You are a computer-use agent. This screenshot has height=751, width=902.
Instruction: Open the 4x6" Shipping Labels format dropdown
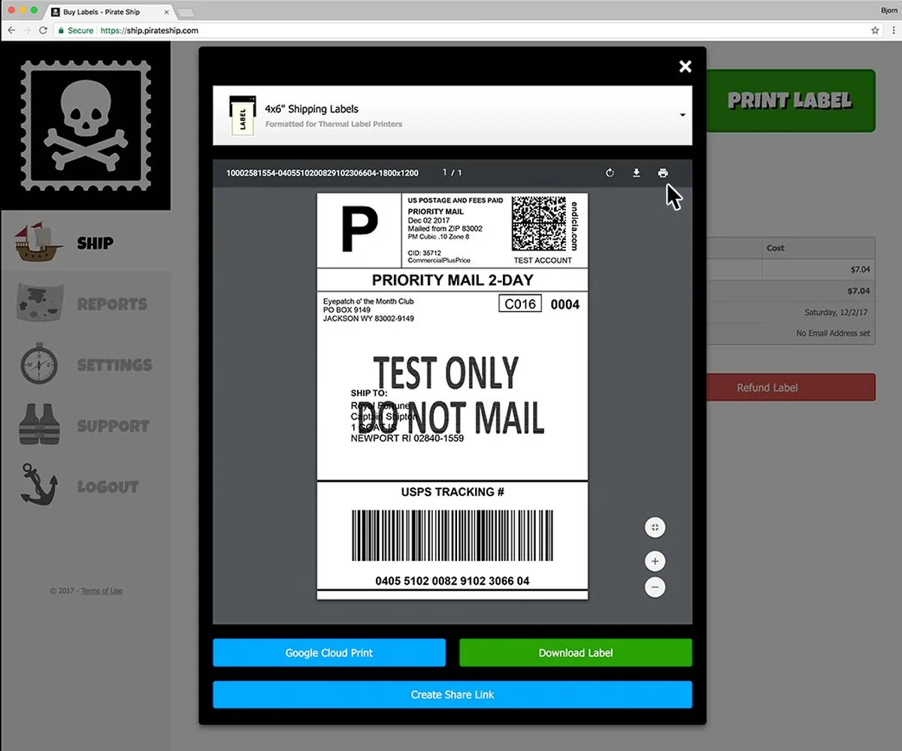[x=452, y=115]
